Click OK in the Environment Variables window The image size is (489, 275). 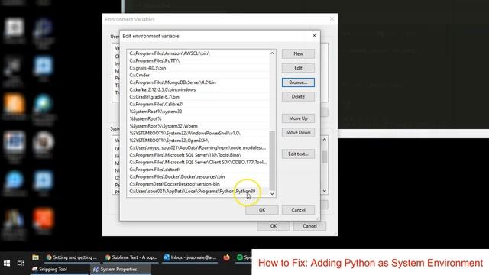tap(274, 226)
